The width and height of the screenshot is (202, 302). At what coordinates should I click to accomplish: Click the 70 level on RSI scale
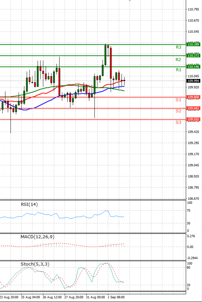click(189, 211)
